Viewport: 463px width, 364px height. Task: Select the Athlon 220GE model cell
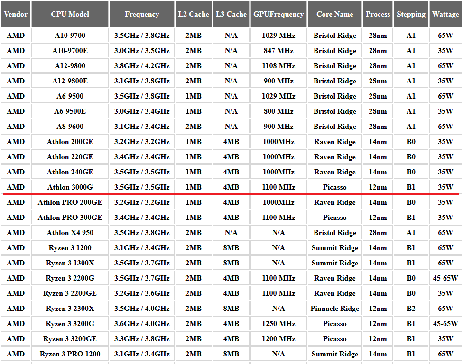point(70,156)
